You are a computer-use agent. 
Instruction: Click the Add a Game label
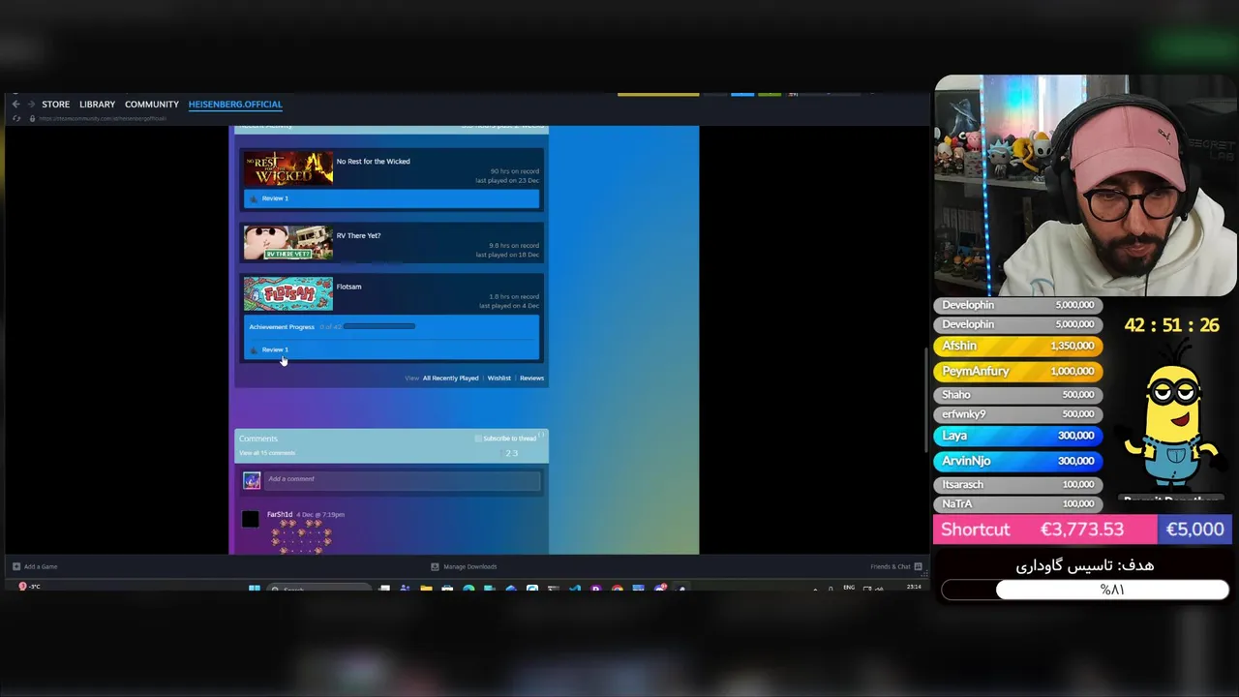(x=41, y=566)
